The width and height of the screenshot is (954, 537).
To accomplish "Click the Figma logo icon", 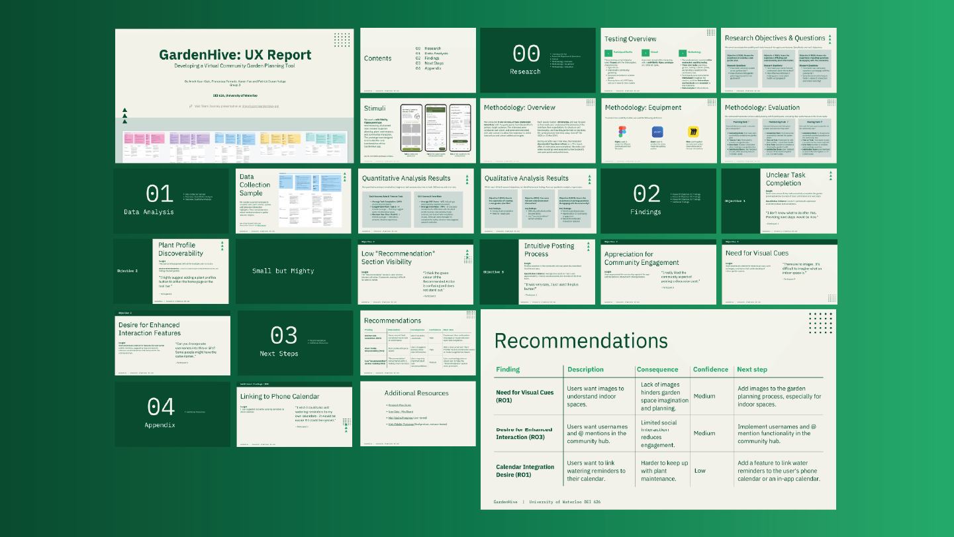I will click(621, 131).
